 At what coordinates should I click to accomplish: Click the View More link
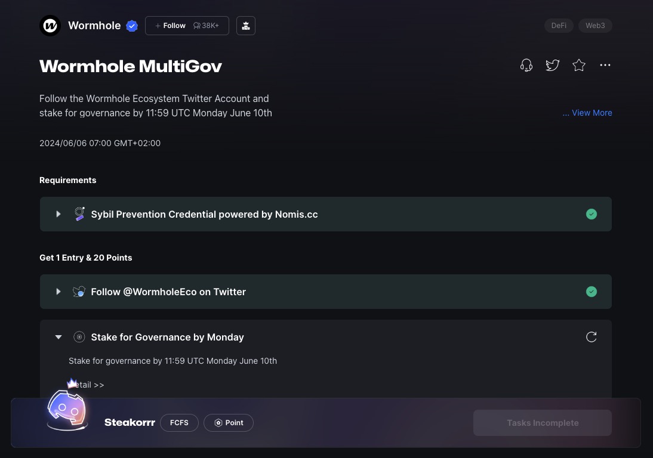587,113
